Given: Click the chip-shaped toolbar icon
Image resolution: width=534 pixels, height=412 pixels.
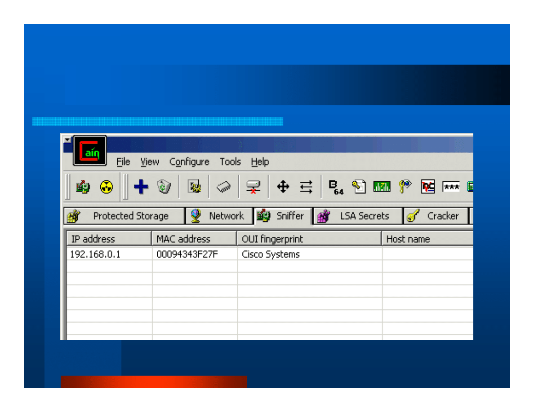Looking at the screenshot, I should coord(223,187).
